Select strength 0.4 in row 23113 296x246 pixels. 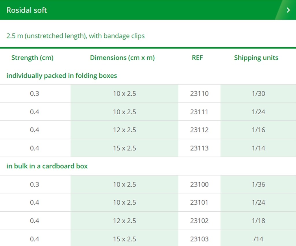pos(35,148)
